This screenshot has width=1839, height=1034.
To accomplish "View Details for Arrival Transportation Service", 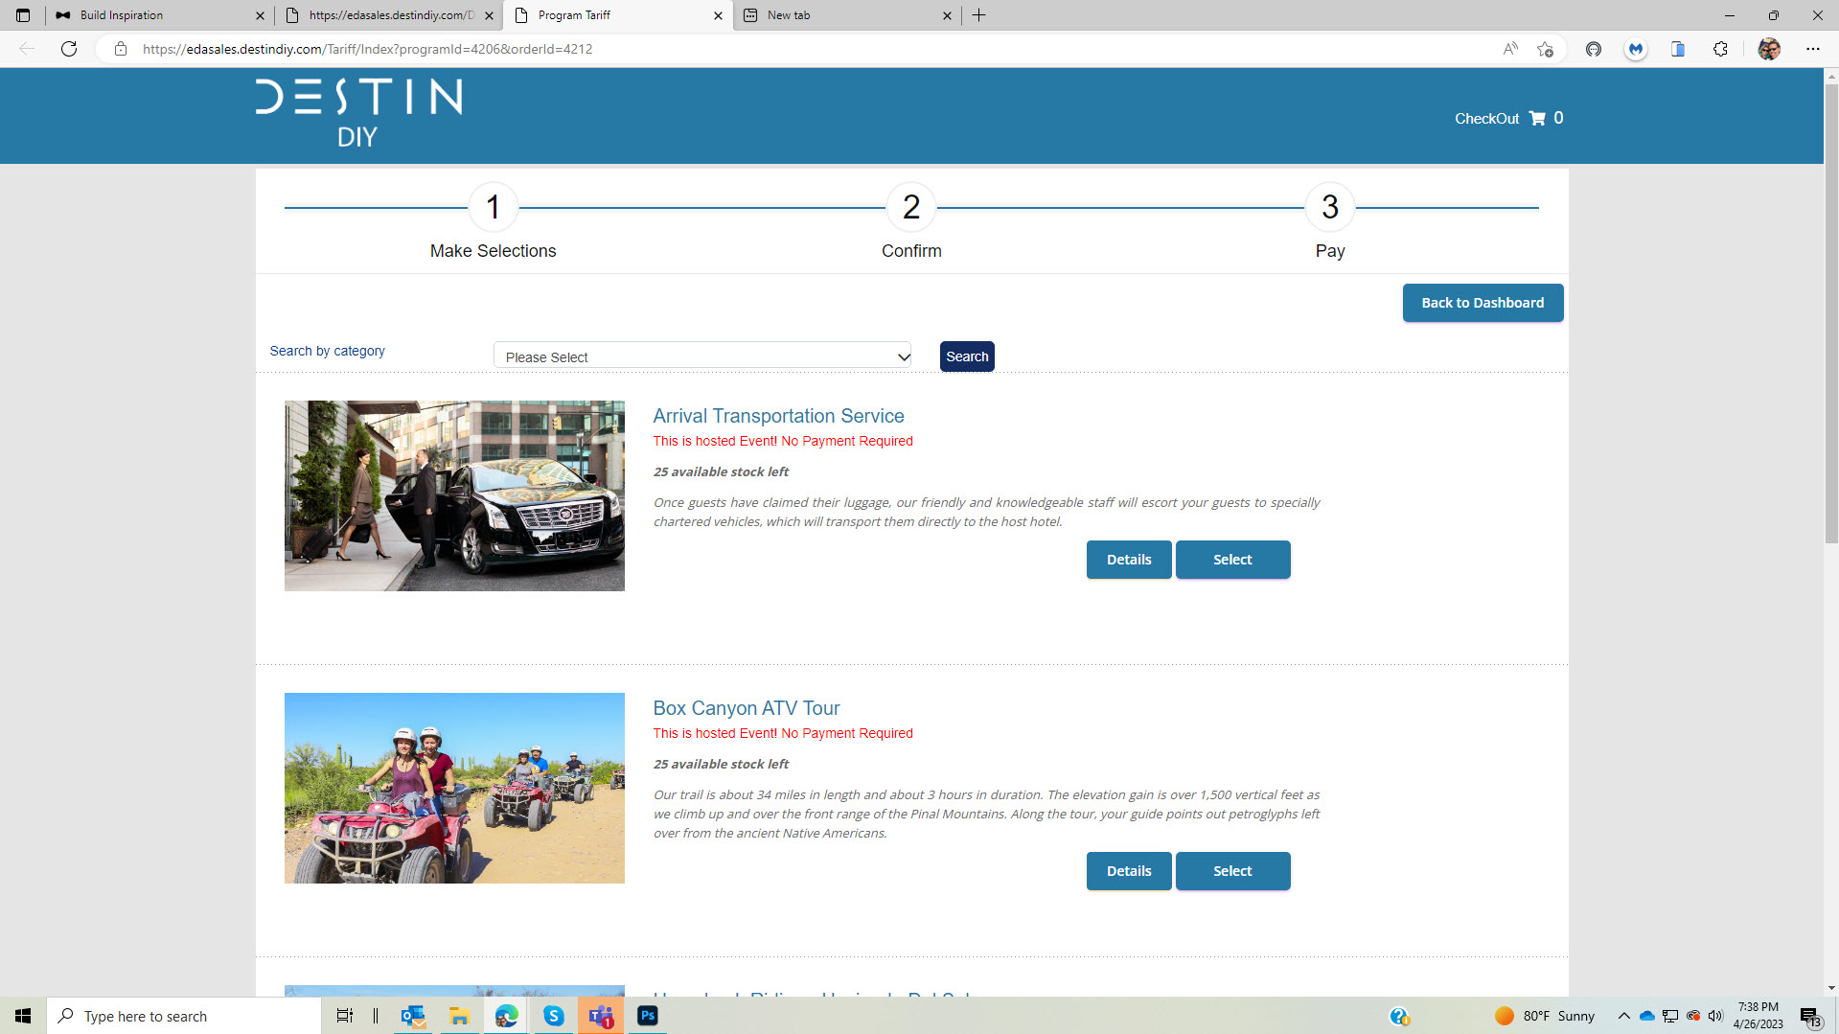I will click(x=1129, y=560).
